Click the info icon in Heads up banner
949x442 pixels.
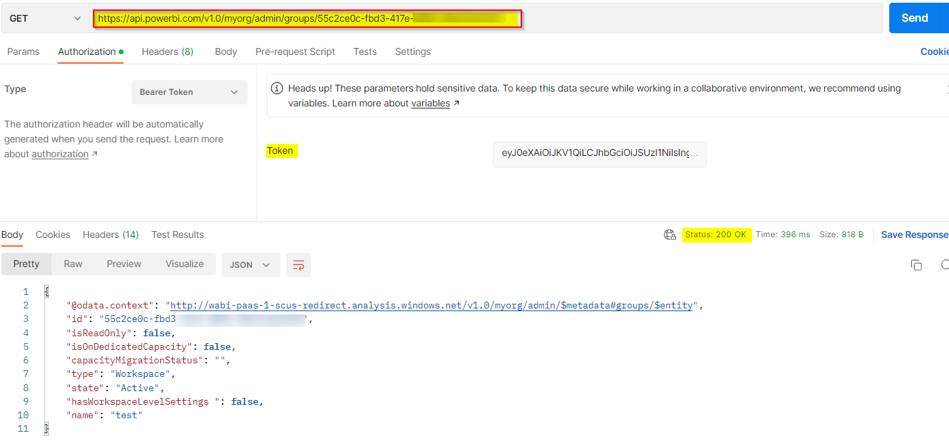(277, 88)
